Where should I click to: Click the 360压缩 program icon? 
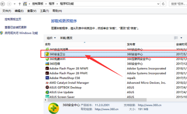tap(47, 64)
